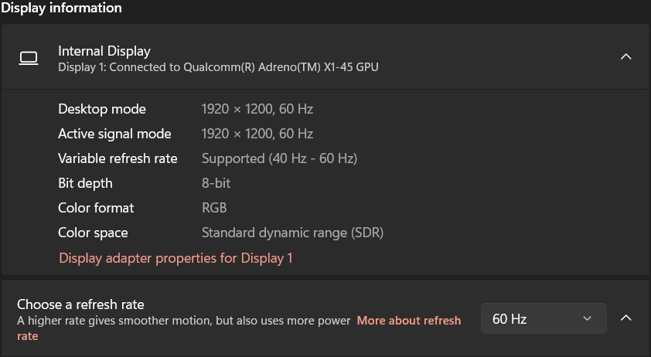
Task: Click the Desktop mode 1920 × 1200 value
Action: 257,109
